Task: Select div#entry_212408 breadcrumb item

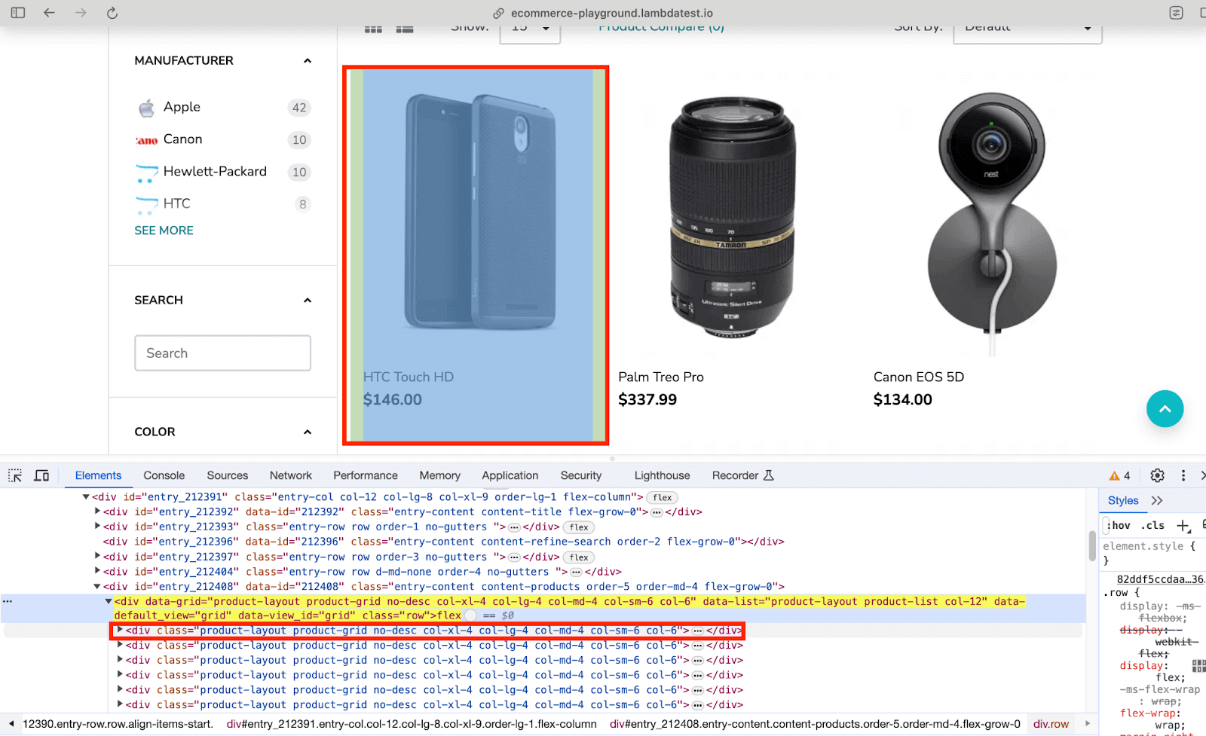Action: point(815,725)
